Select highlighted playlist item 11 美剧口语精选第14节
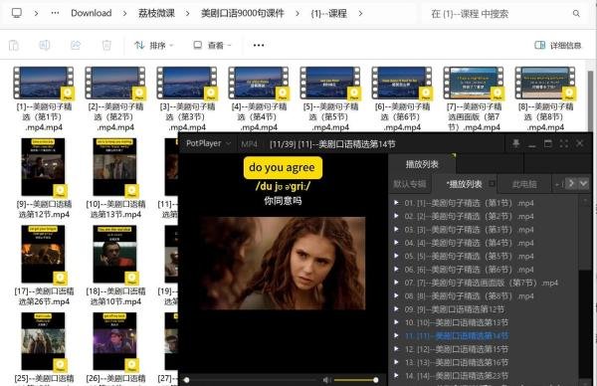This screenshot has width=597, height=386. (484, 335)
